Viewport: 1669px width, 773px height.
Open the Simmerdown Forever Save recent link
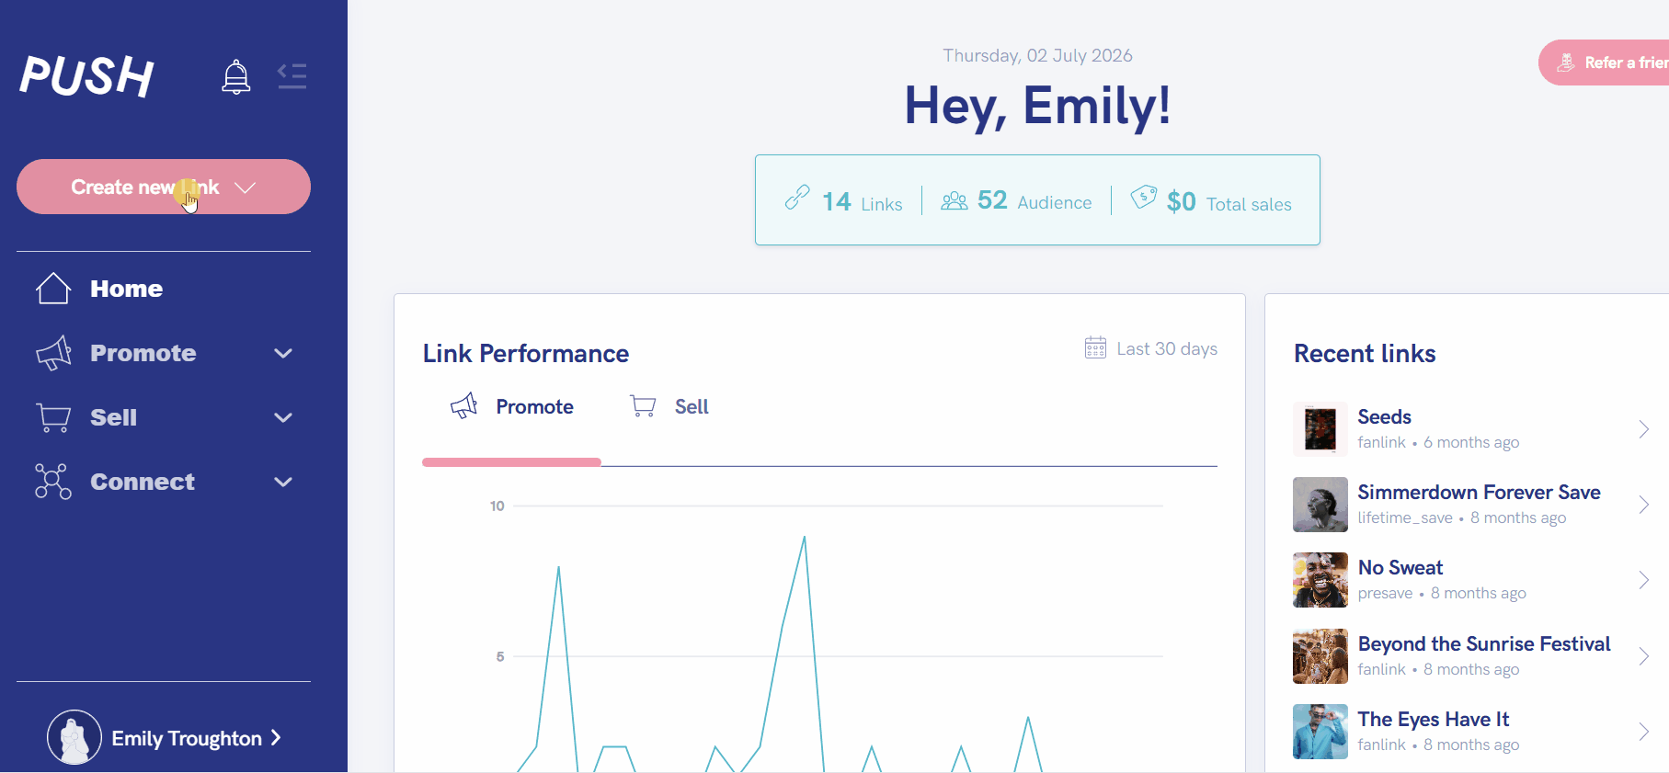coord(1471,504)
